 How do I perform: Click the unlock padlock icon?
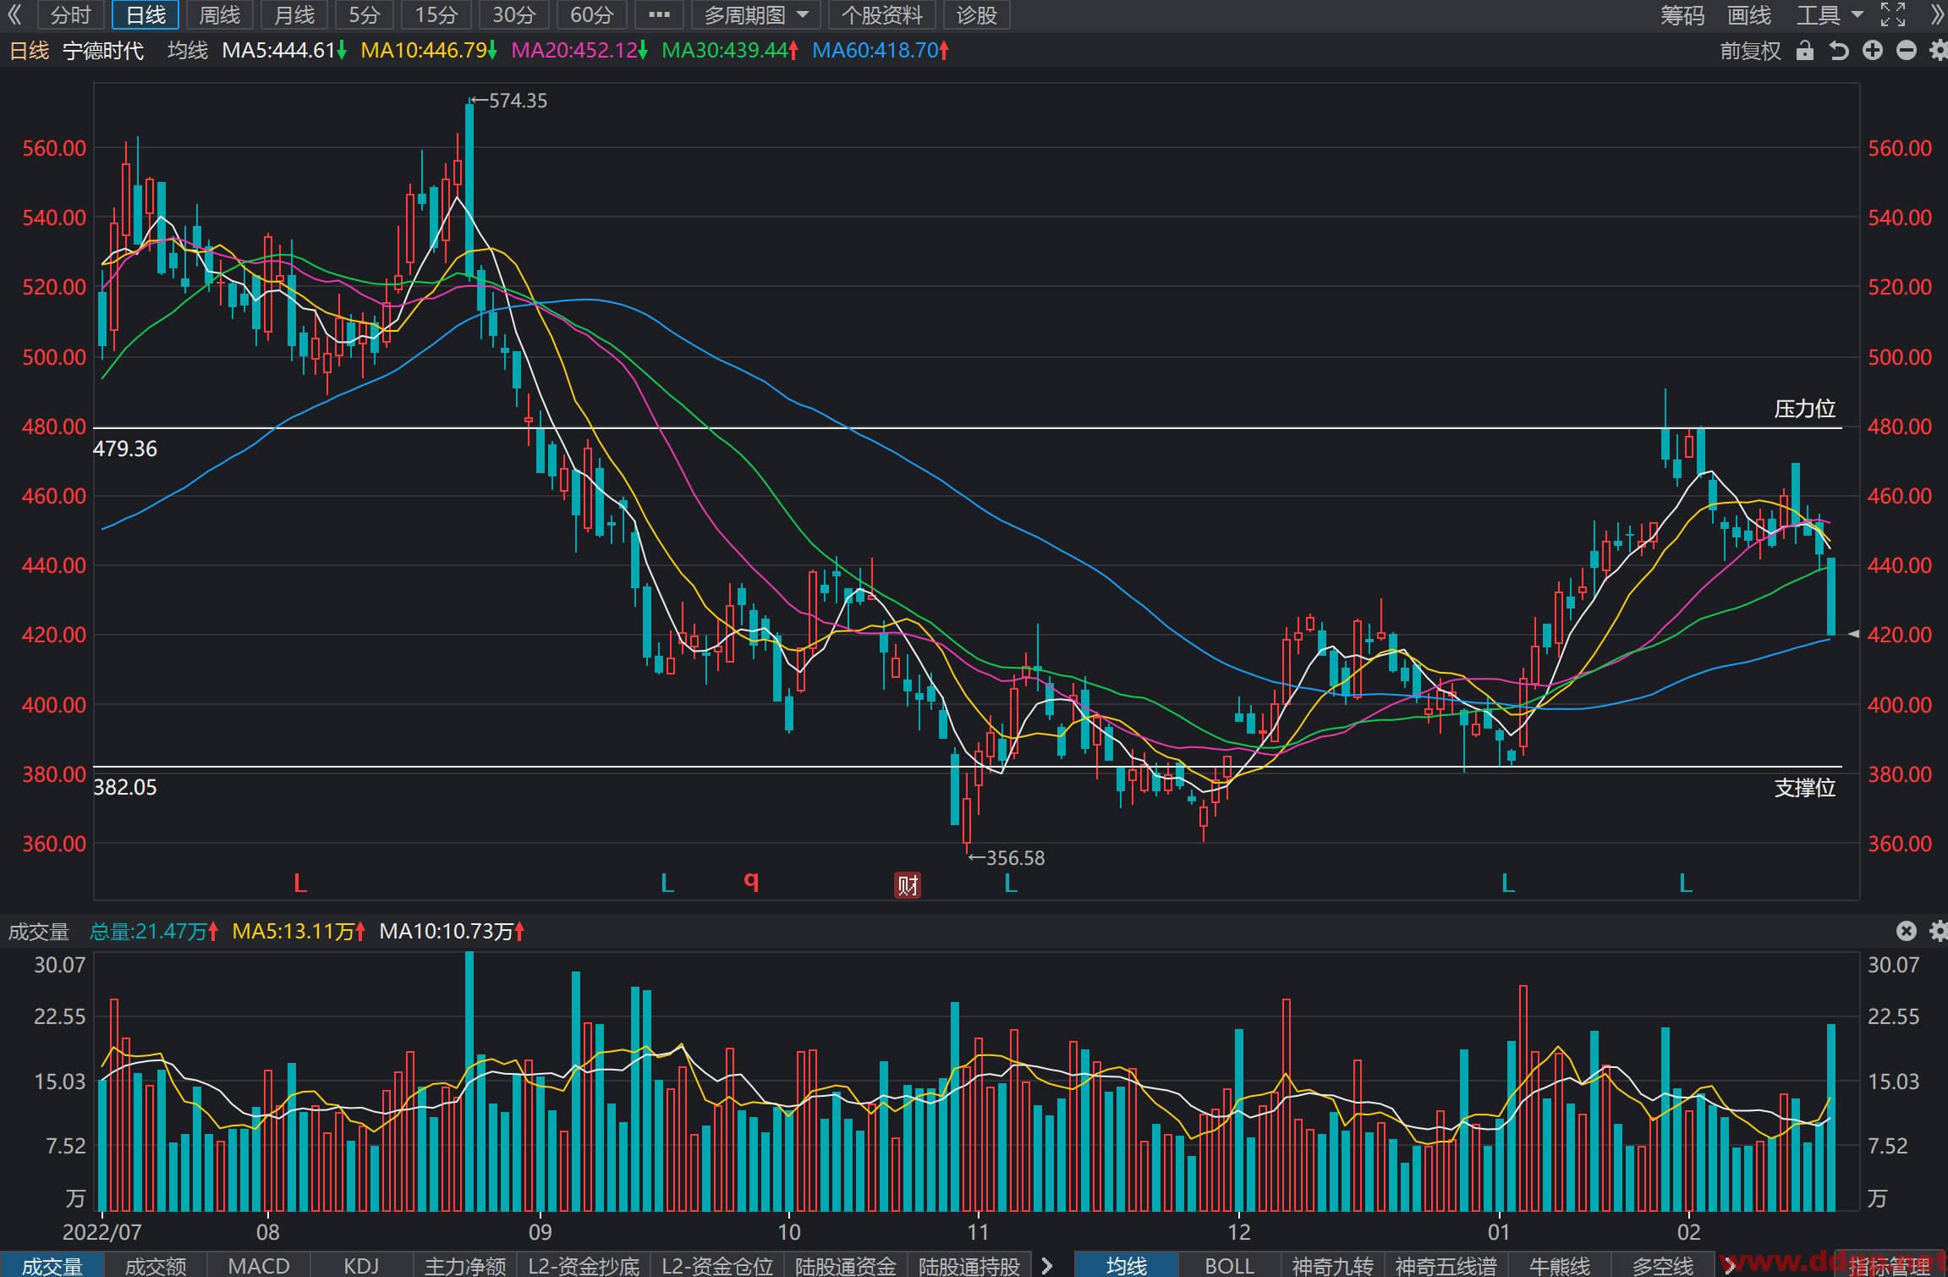(1805, 51)
